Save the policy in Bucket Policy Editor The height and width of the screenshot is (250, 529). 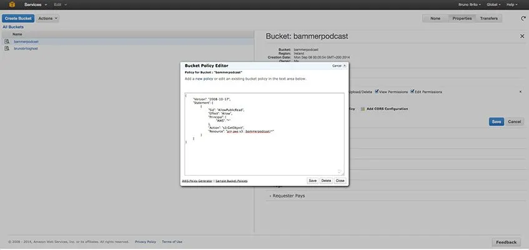pos(312,181)
